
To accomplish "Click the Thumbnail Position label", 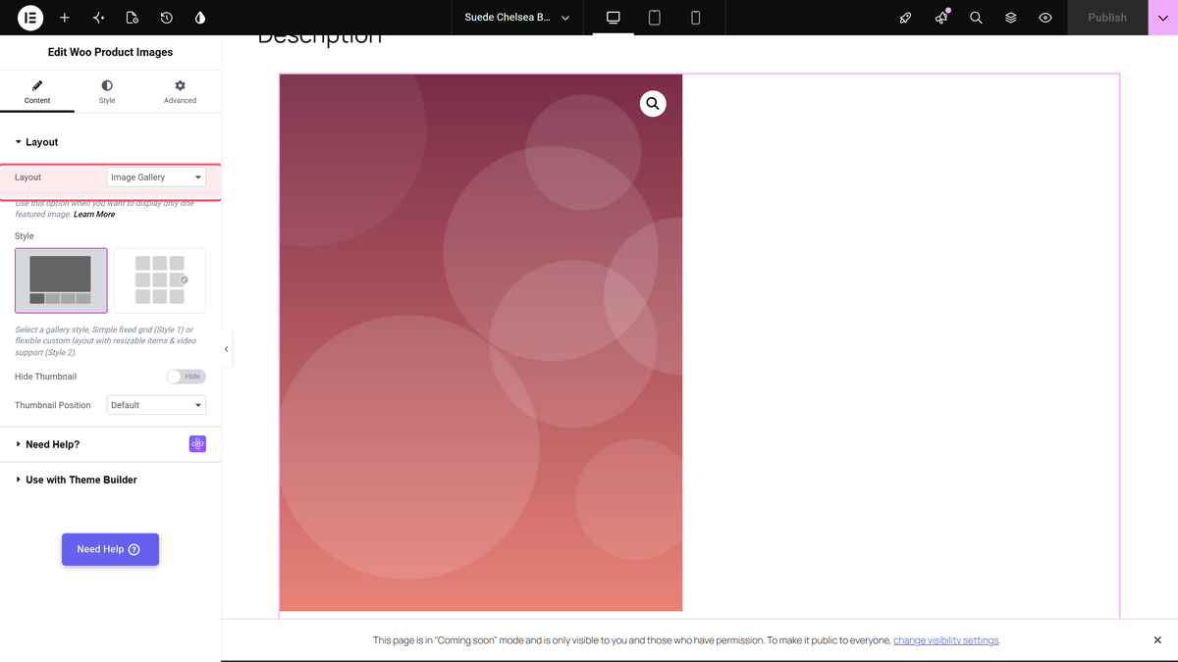I will [x=53, y=405].
